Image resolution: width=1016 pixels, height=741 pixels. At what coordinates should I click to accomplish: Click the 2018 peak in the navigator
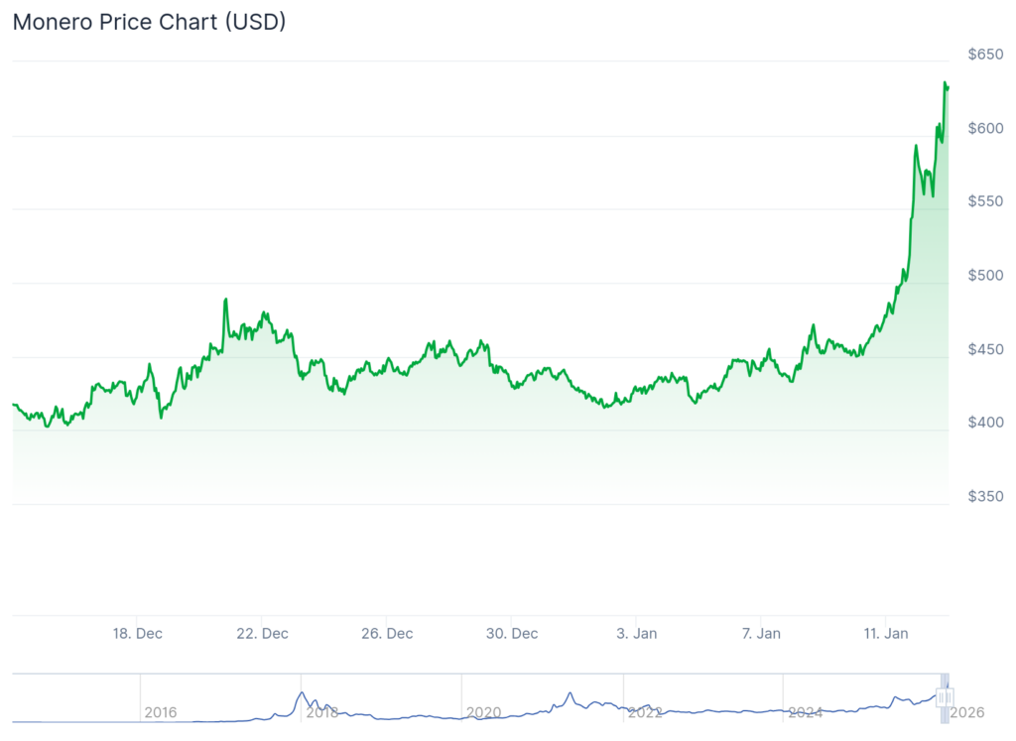[x=302, y=693]
